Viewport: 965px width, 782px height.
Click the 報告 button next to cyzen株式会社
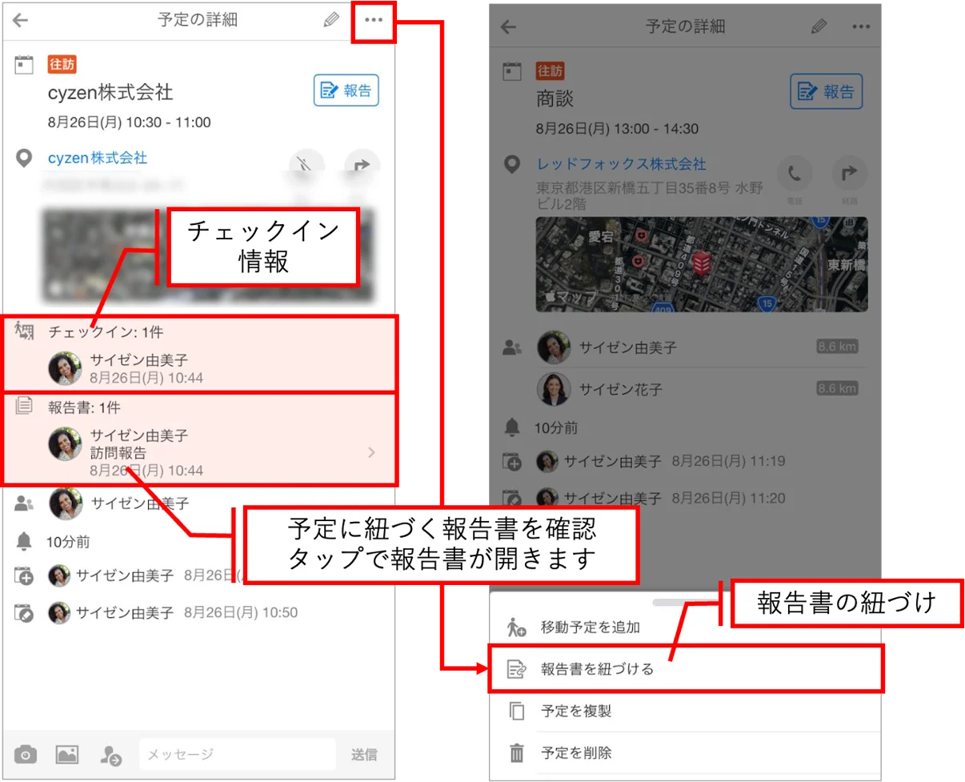pyautogui.click(x=346, y=91)
